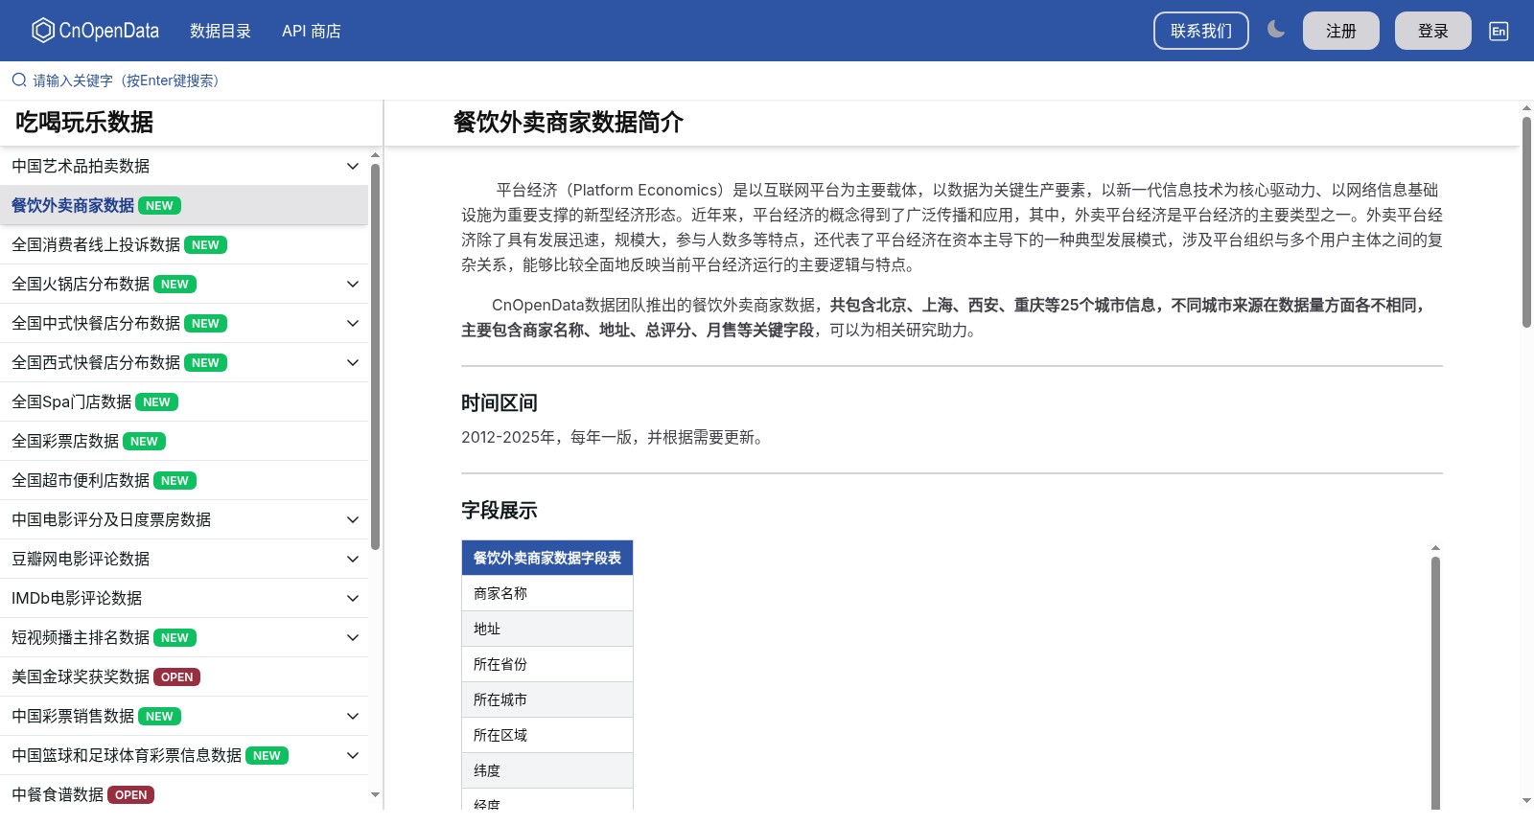Expand 中国艺术品拍卖数据 chevron
This screenshot has width=1534, height=825.
point(353,166)
